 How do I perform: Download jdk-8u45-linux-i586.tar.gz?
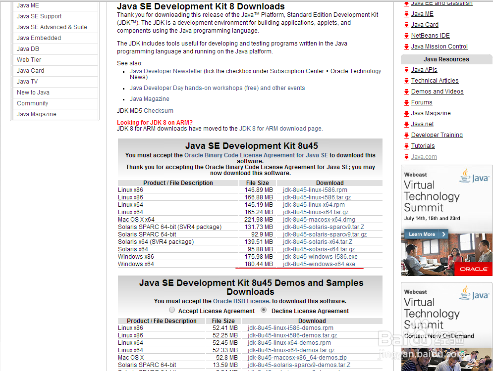pyautogui.click(x=317, y=197)
